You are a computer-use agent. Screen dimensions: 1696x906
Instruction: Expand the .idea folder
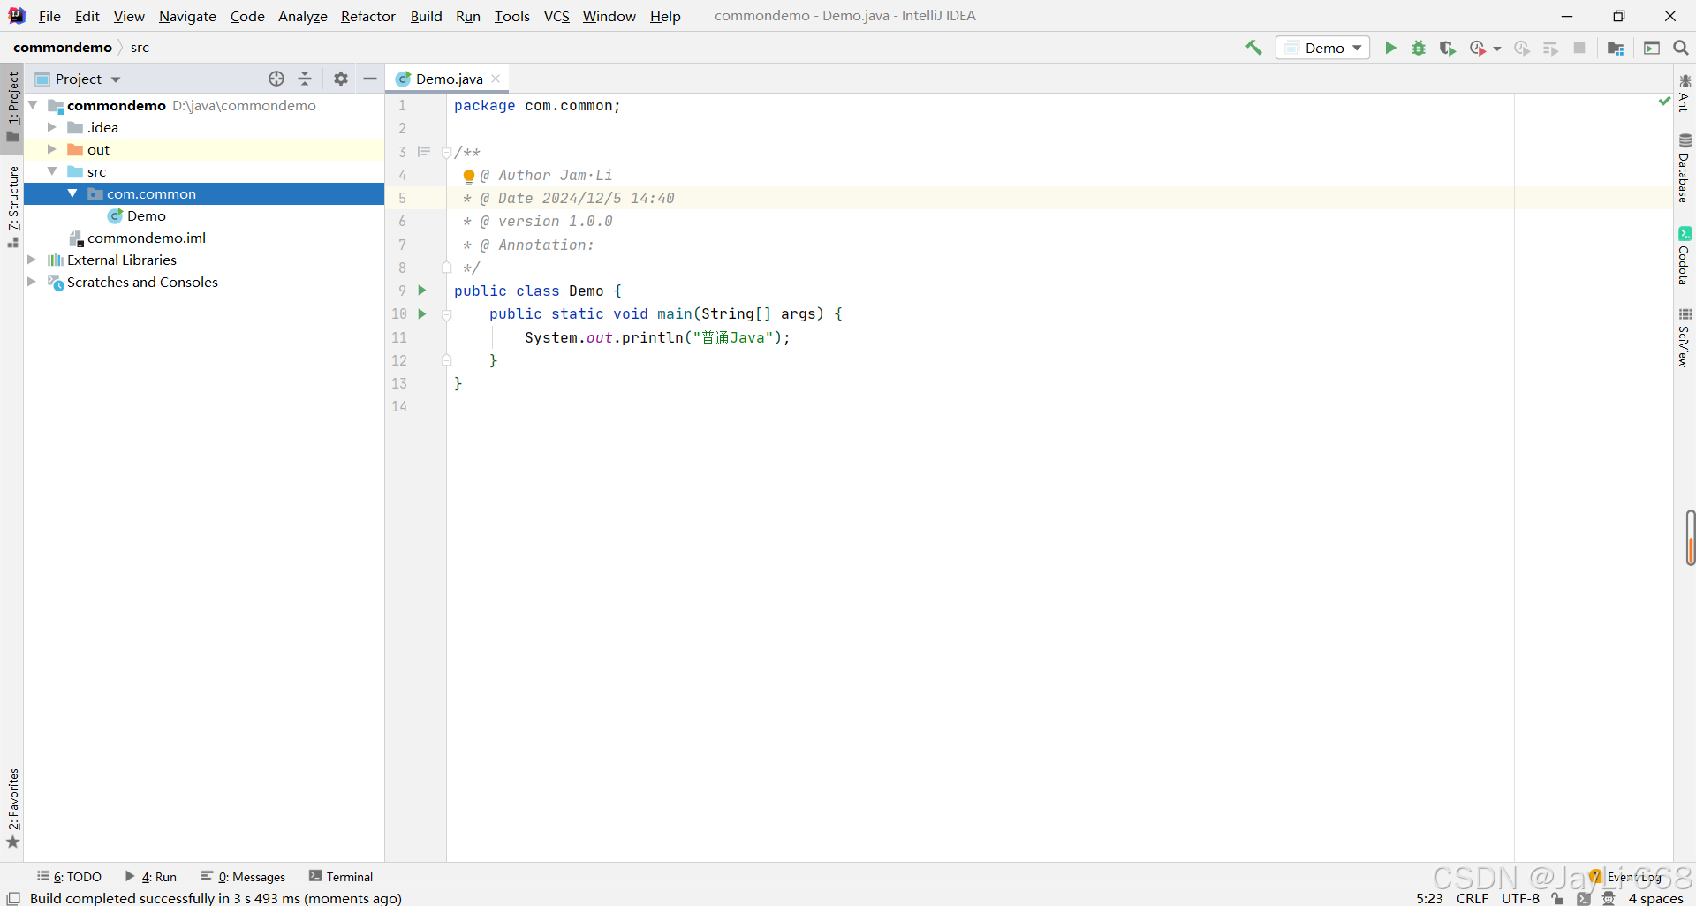pyautogui.click(x=52, y=127)
